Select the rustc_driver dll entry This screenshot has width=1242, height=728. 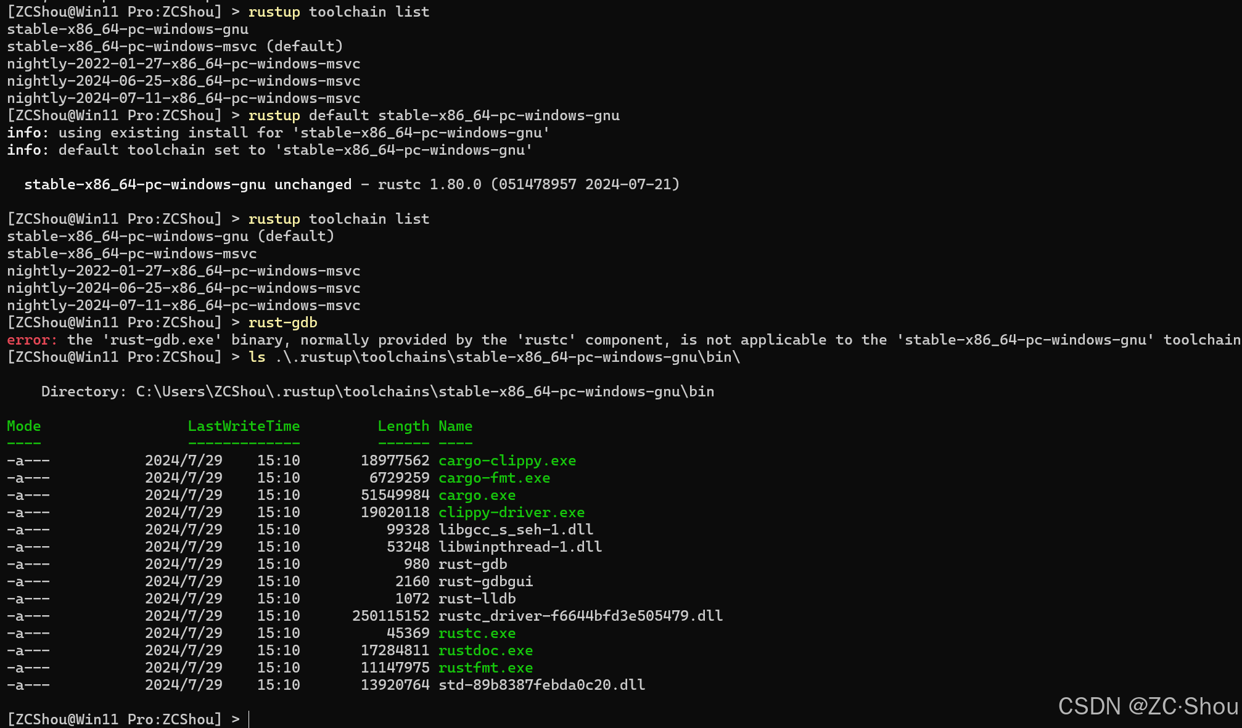tap(580, 616)
